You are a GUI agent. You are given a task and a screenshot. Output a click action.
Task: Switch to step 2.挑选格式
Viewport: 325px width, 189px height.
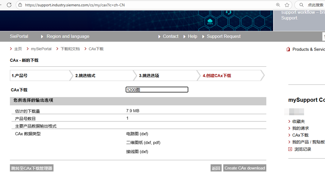pos(102,76)
